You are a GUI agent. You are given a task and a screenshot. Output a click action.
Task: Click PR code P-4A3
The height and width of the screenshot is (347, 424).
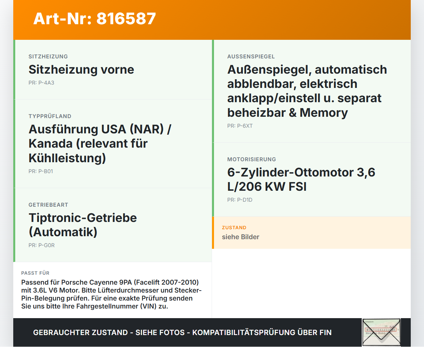[x=41, y=83]
